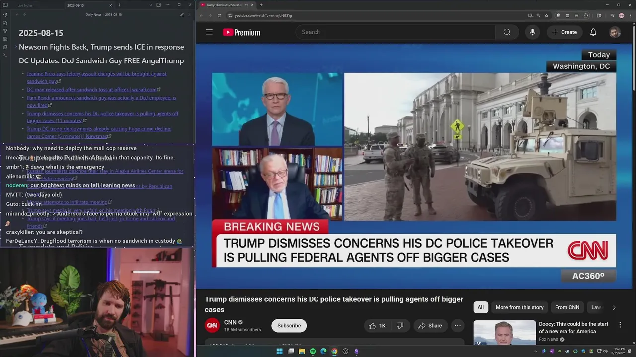636x357 pixels.
Task: Reload the YouTube page
Action: click(x=219, y=15)
